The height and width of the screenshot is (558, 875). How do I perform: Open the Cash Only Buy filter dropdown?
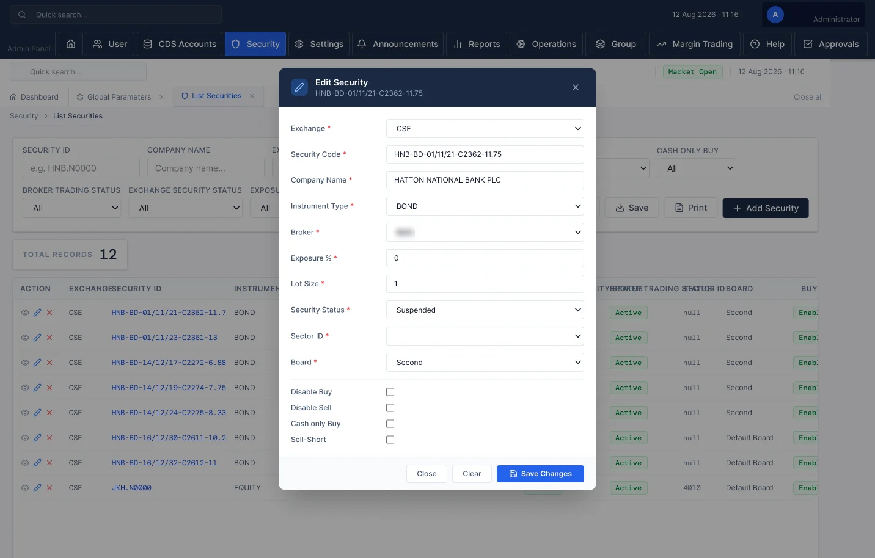(697, 168)
